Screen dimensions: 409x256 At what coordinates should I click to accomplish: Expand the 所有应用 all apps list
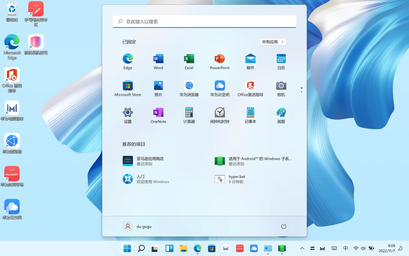pyautogui.click(x=273, y=42)
